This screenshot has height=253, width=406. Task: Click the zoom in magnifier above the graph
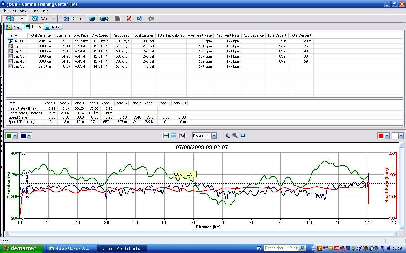[x=227, y=135]
